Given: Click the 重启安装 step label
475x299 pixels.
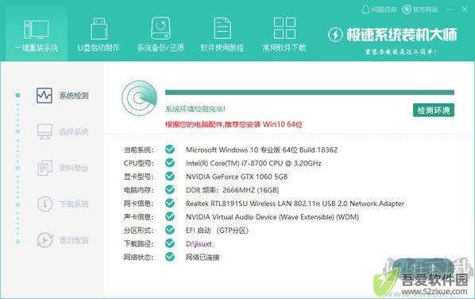Looking at the screenshot, I should pyautogui.click(x=74, y=240).
